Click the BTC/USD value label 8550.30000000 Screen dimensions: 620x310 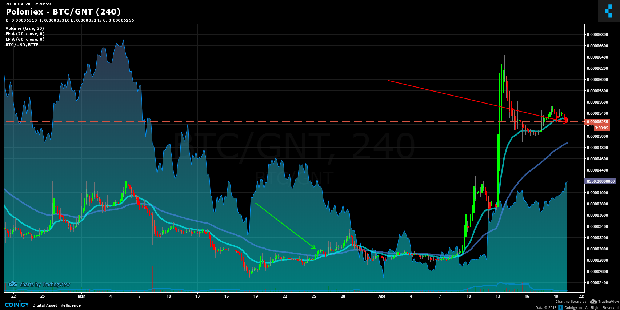pyautogui.click(x=600, y=181)
